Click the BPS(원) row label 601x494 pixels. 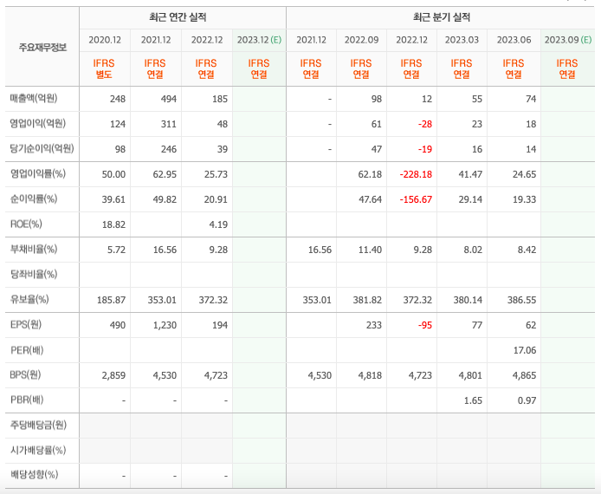[25, 374]
